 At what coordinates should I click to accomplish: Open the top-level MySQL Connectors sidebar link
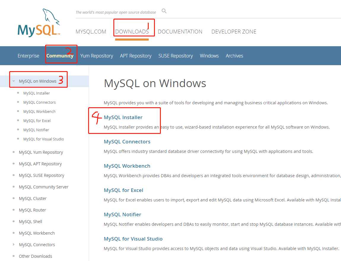(x=37, y=245)
